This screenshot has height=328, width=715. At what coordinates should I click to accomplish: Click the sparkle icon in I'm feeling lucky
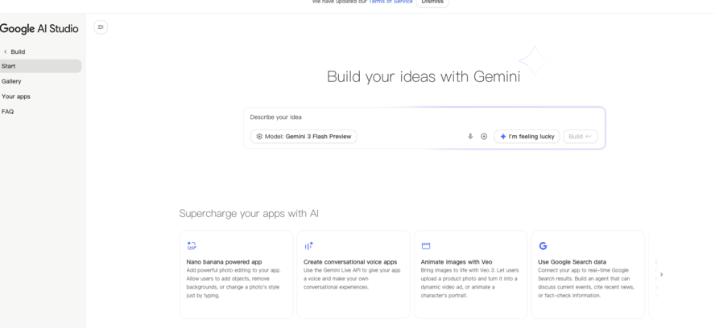(x=503, y=136)
